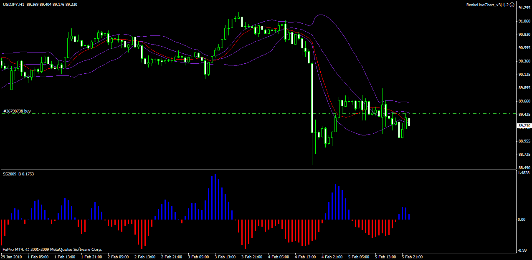Click the 89.230 current price tag
The height and width of the screenshot is (260, 532).
point(524,125)
